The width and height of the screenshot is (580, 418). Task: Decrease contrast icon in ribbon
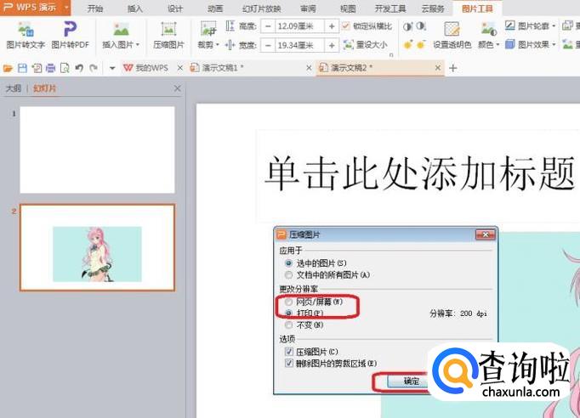[x=421, y=26]
